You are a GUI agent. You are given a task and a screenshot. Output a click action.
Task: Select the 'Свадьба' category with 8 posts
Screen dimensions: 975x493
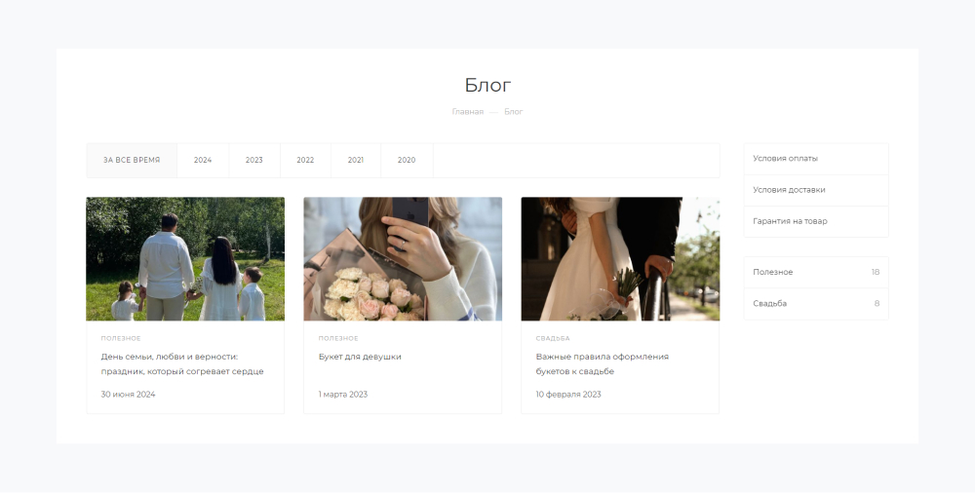tap(770, 304)
